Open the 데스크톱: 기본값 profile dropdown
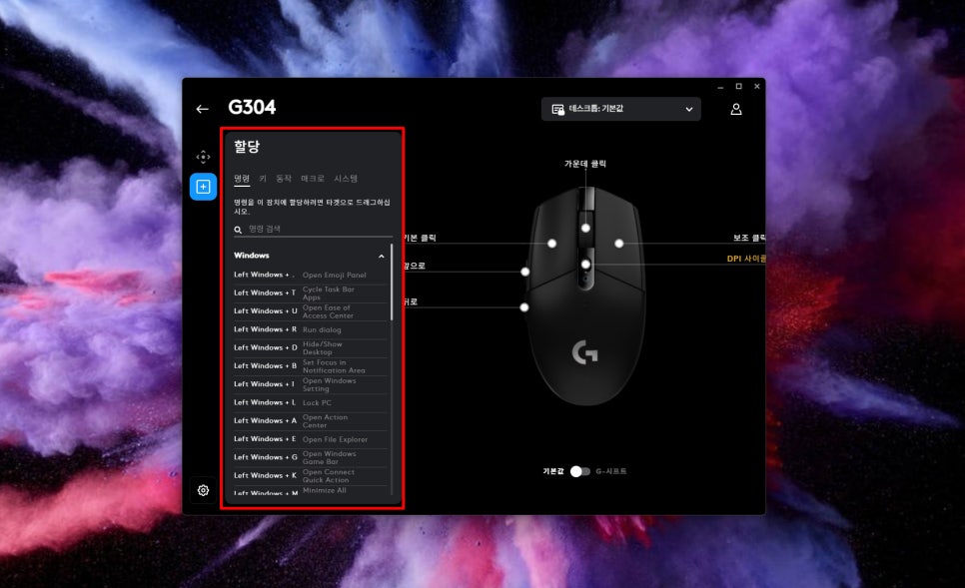Screen dimensions: 965x588 point(621,109)
